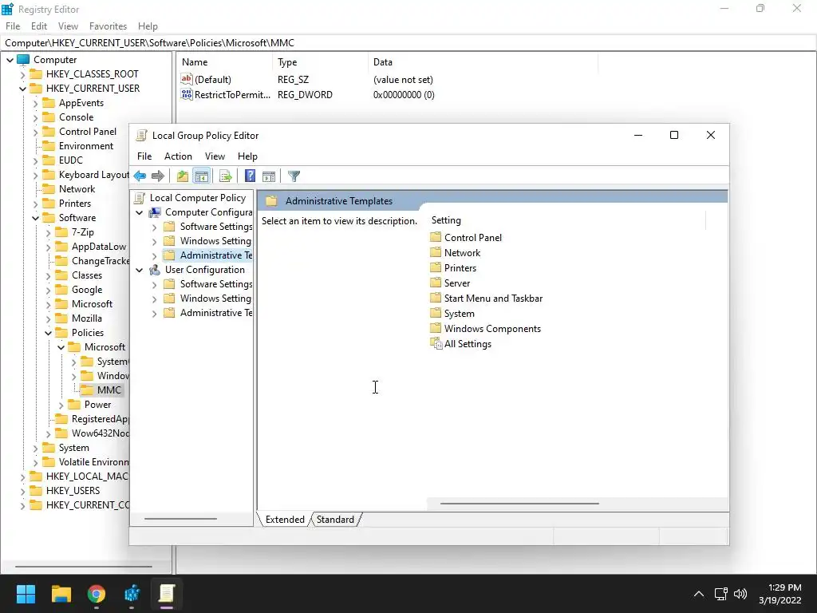Click the volume speaker tray icon
The height and width of the screenshot is (613, 817).
(740, 594)
